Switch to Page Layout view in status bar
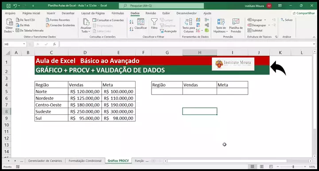The height and width of the screenshot is (171, 319). (262, 167)
